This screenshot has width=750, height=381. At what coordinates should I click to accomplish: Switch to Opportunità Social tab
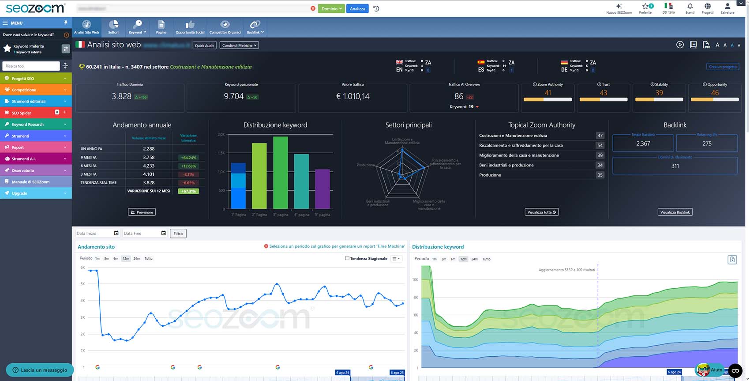(190, 27)
